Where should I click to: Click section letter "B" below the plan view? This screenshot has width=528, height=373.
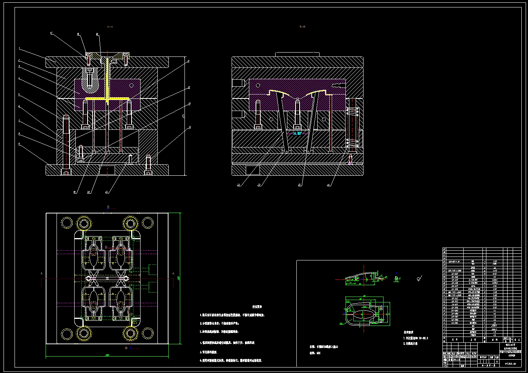pyautogui.click(x=126, y=348)
